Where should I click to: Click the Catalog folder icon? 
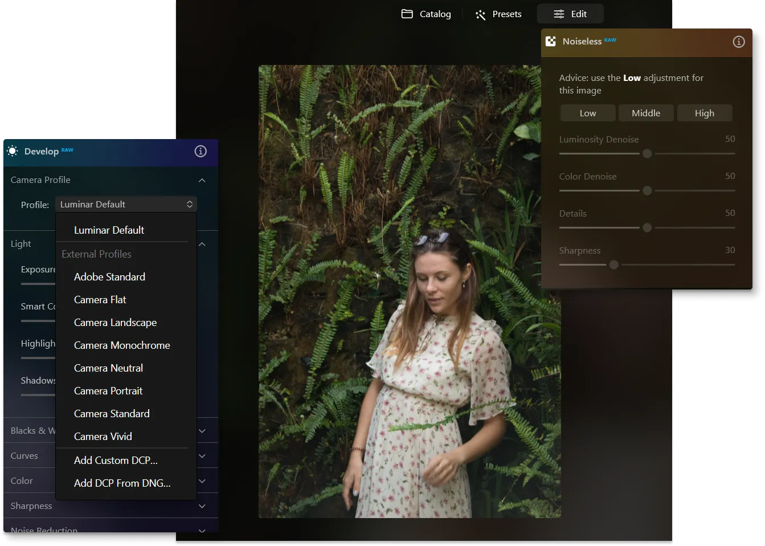tap(407, 14)
